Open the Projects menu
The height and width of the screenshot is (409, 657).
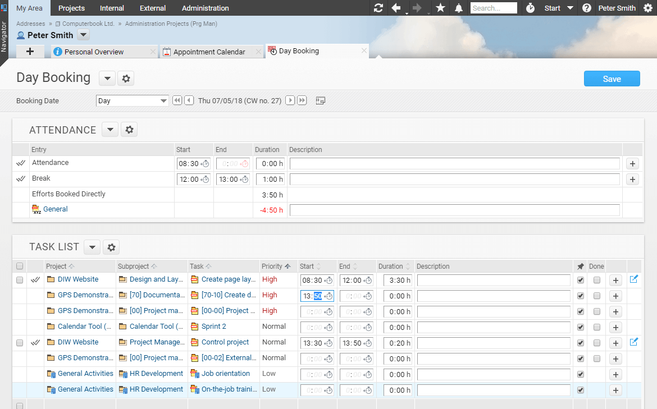click(71, 8)
